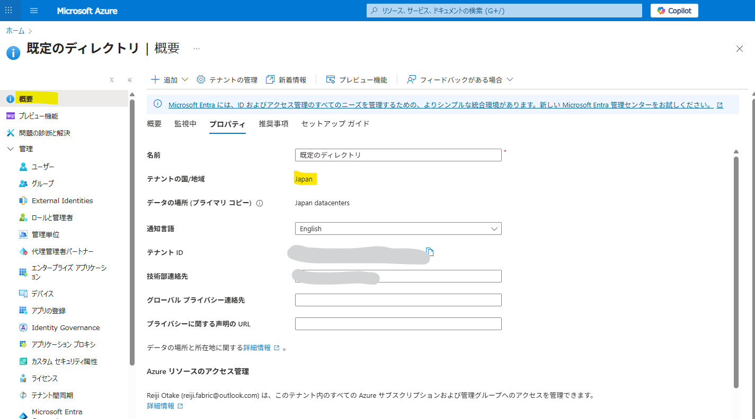Open the Microsoft Entra 管理センター banner link
The image size is (755, 419).
click(446, 105)
